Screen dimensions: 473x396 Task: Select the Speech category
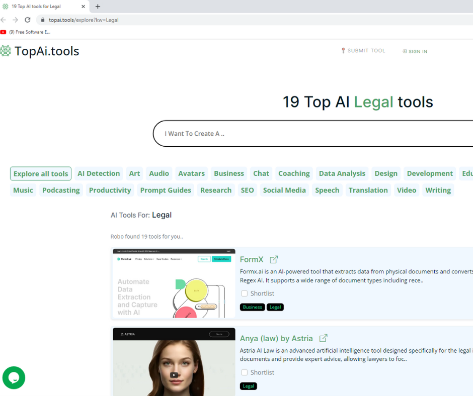click(x=327, y=190)
